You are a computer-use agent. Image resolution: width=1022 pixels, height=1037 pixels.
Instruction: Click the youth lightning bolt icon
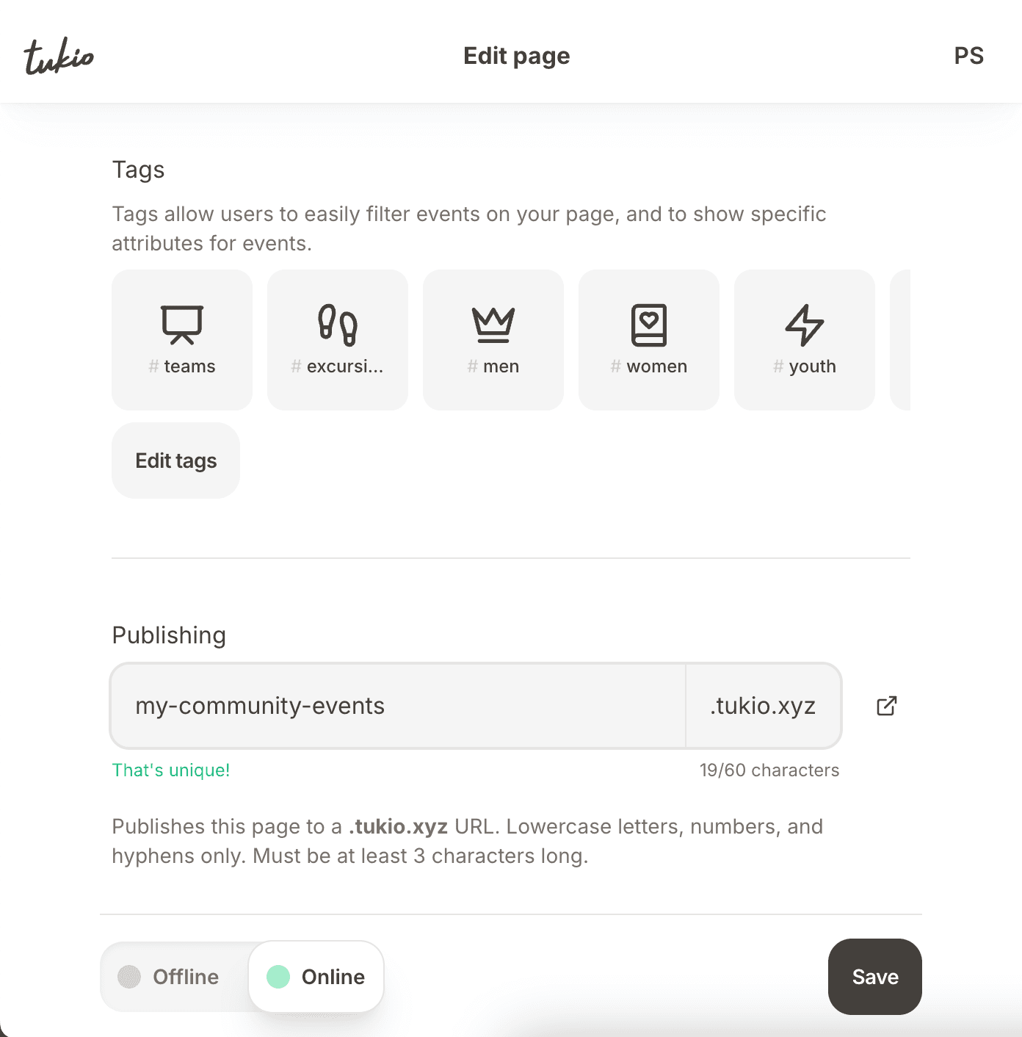(805, 325)
